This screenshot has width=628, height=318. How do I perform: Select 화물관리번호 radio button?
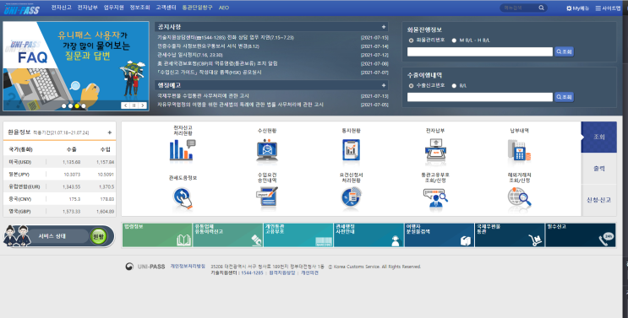pos(411,40)
